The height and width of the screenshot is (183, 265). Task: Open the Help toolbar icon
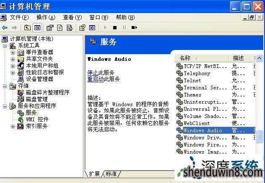tap(82, 28)
